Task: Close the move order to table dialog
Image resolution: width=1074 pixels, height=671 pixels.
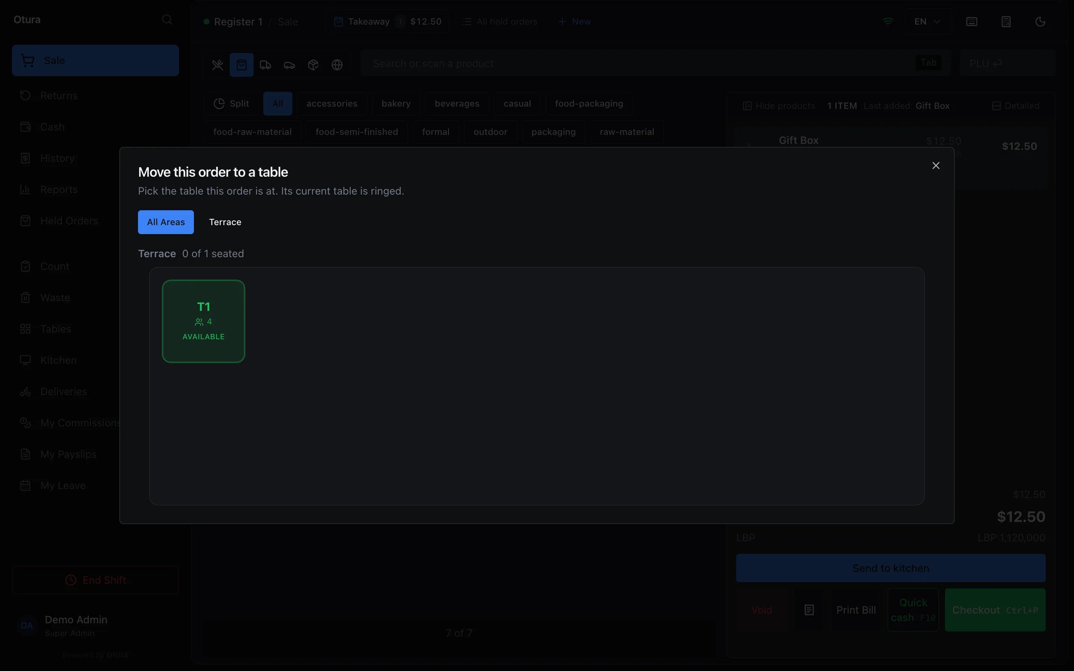Action: pos(936,166)
